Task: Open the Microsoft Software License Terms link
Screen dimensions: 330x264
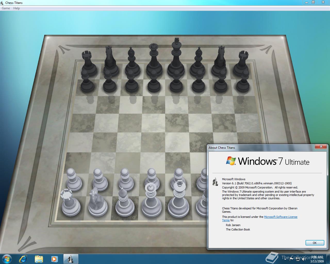Action: (x=280, y=217)
